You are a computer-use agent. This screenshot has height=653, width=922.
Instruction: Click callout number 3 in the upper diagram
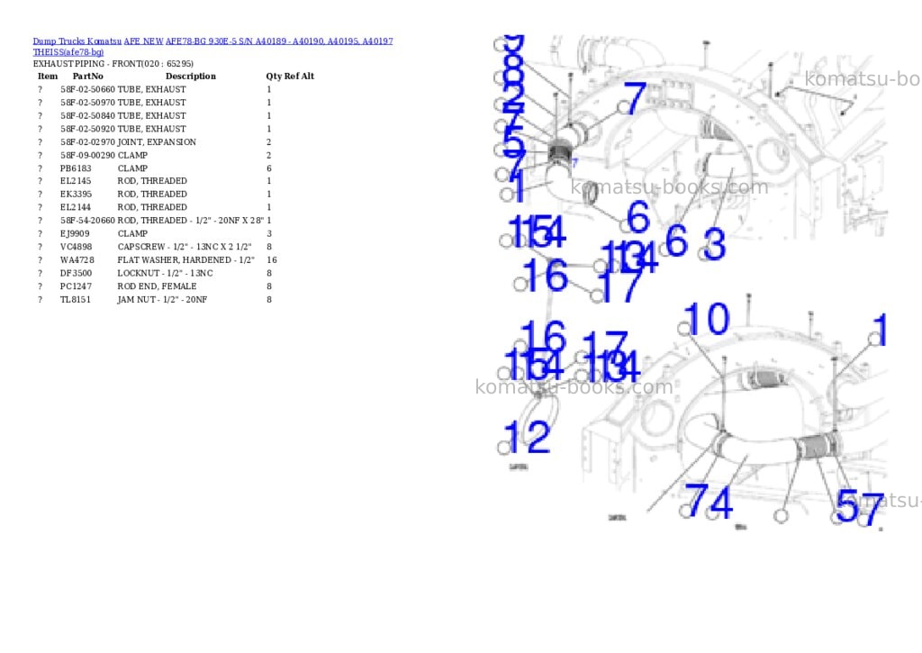pyautogui.click(x=714, y=244)
